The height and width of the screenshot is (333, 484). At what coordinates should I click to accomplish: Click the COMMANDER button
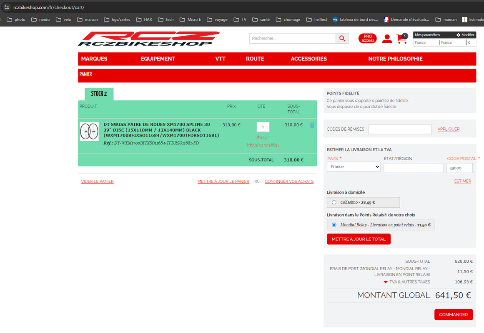pos(454,315)
